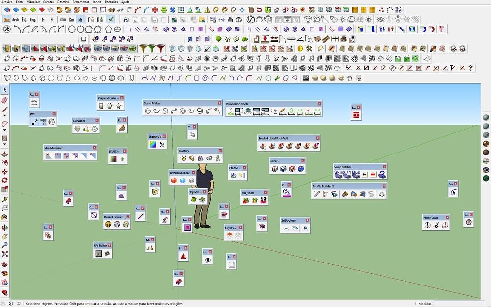Expand the dropdown arrow under Pencil tool
Image resolution: width=491 pixels, height=307 pixels.
(5, 115)
